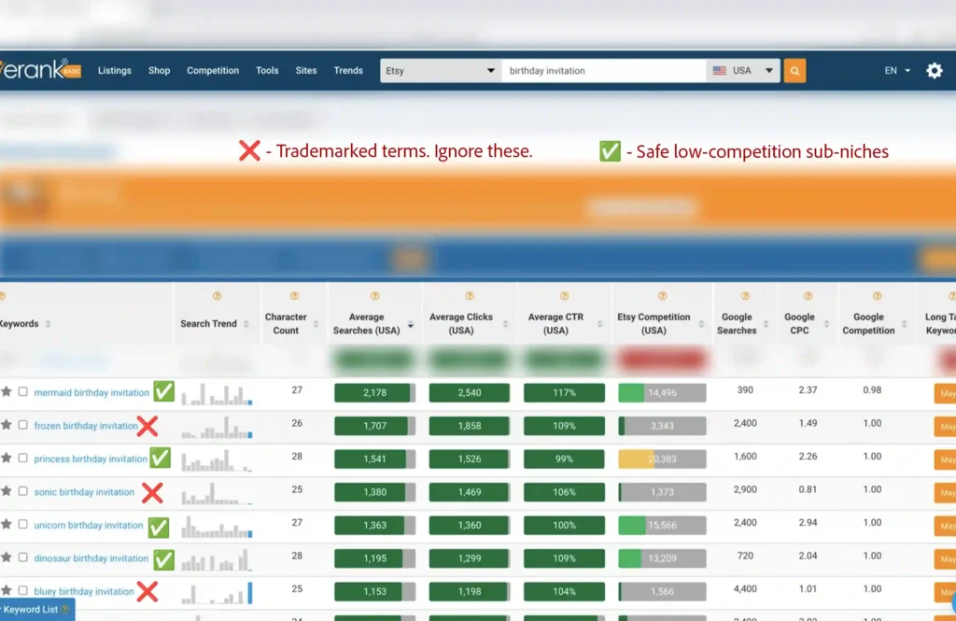Click help icon above Average Searches column
956x621 pixels.
pos(374,296)
